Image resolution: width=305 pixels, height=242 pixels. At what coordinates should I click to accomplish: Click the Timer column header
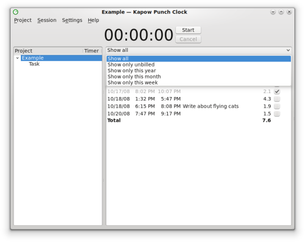(91, 51)
